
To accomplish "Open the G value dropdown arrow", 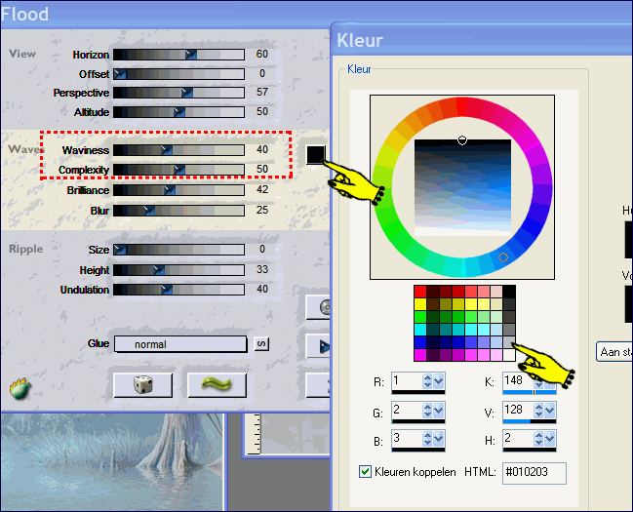I will coord(438,411).
